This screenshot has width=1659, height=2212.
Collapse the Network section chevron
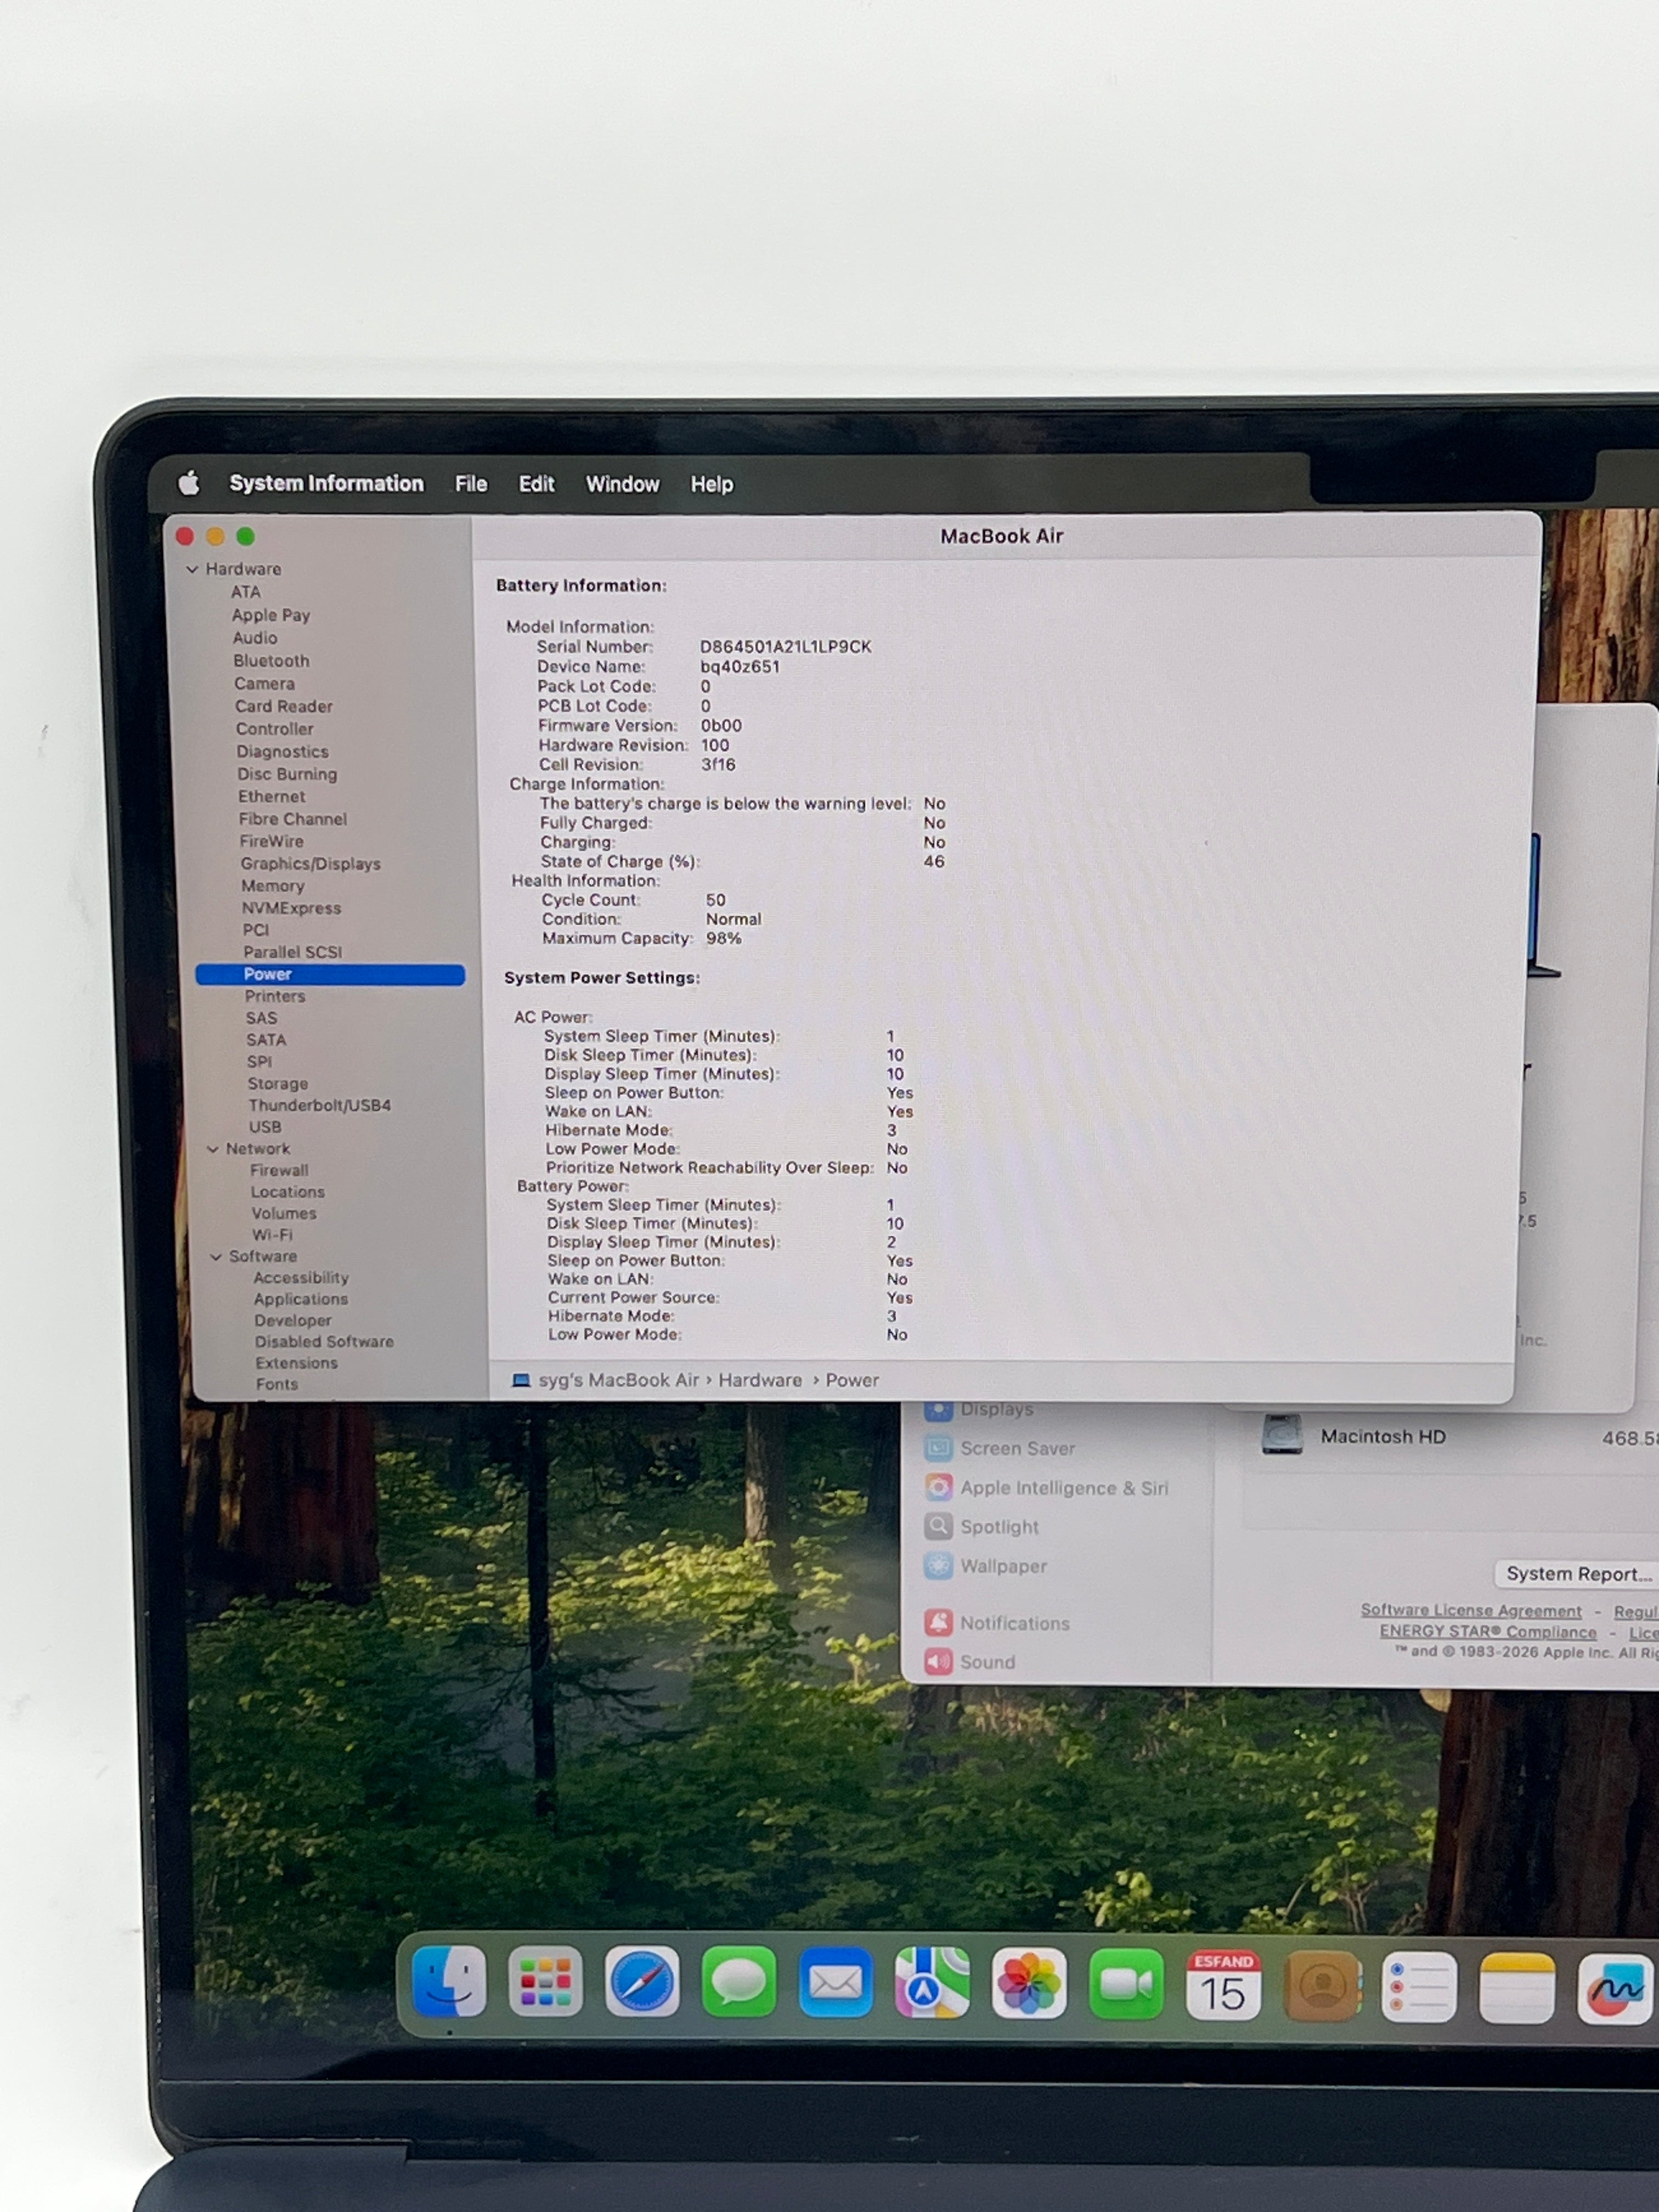coord(213,1149)
